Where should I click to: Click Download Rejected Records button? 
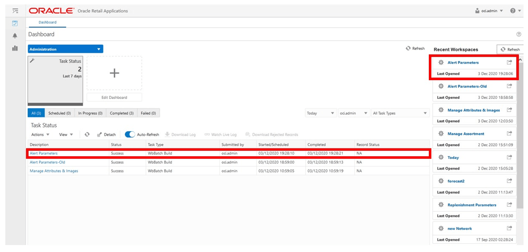[x=271, y=135]
